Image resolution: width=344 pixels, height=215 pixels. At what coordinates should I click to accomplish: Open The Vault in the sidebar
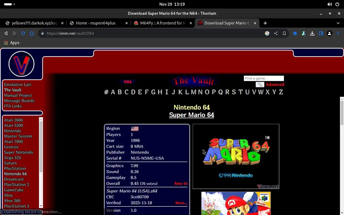pos(13,90)
